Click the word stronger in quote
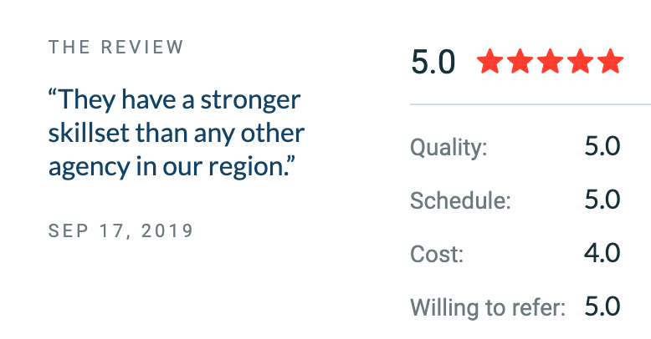Screen dimensions: 651x339 (x=250, y=101)
